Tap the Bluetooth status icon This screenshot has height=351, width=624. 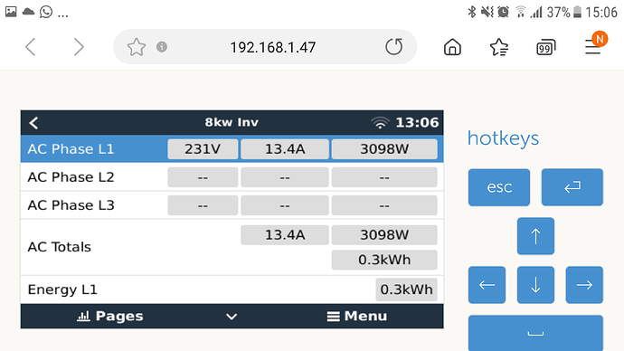tap(471, 12)
